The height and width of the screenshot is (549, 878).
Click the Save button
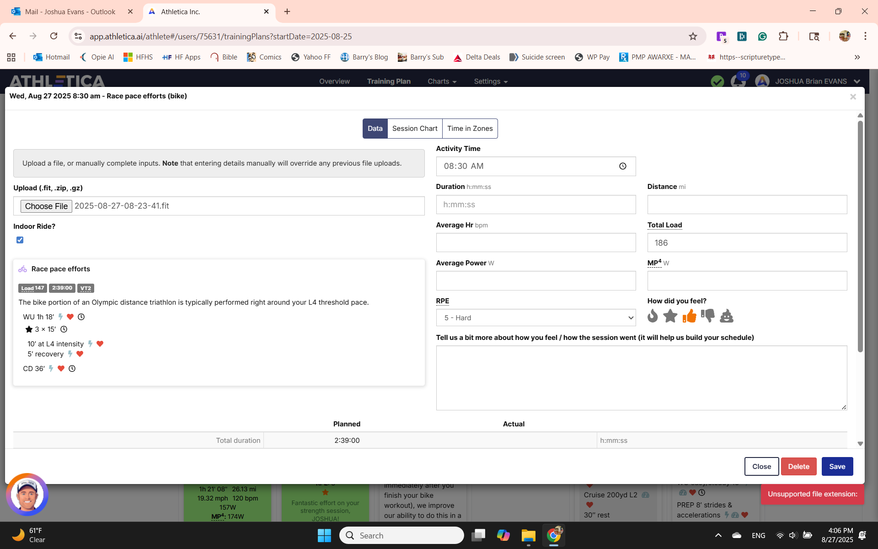[837, 466]
